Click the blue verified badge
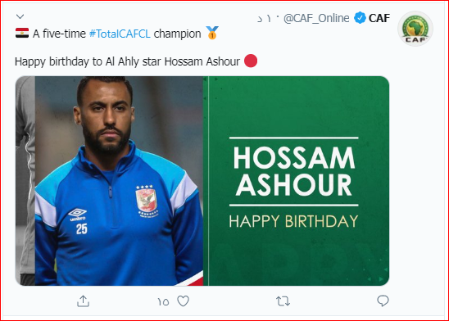449x321 pixels. pos(360,18)
